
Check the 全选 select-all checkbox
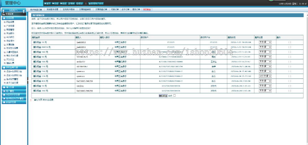pyautogui.click(x=175, y=96)
